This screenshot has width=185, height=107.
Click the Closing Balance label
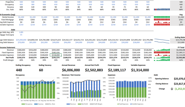162,84
